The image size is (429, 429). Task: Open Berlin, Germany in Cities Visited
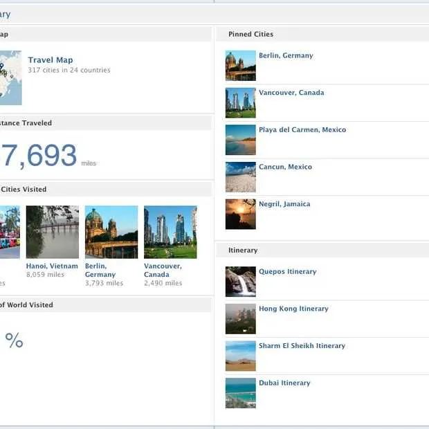click(100, 271)
